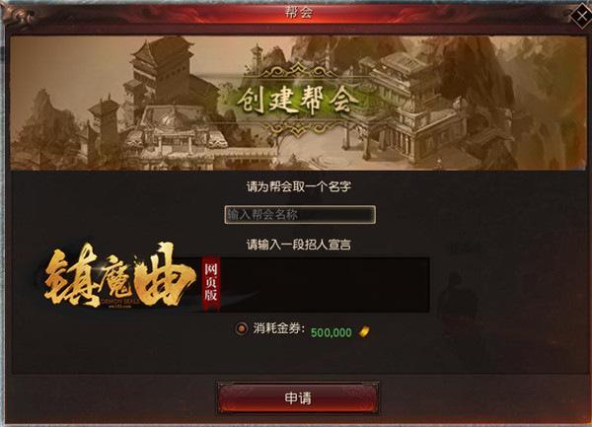Screen dimensions: 592x427
Task: Click the 消耗金券 option label
Action: [278, 328]
